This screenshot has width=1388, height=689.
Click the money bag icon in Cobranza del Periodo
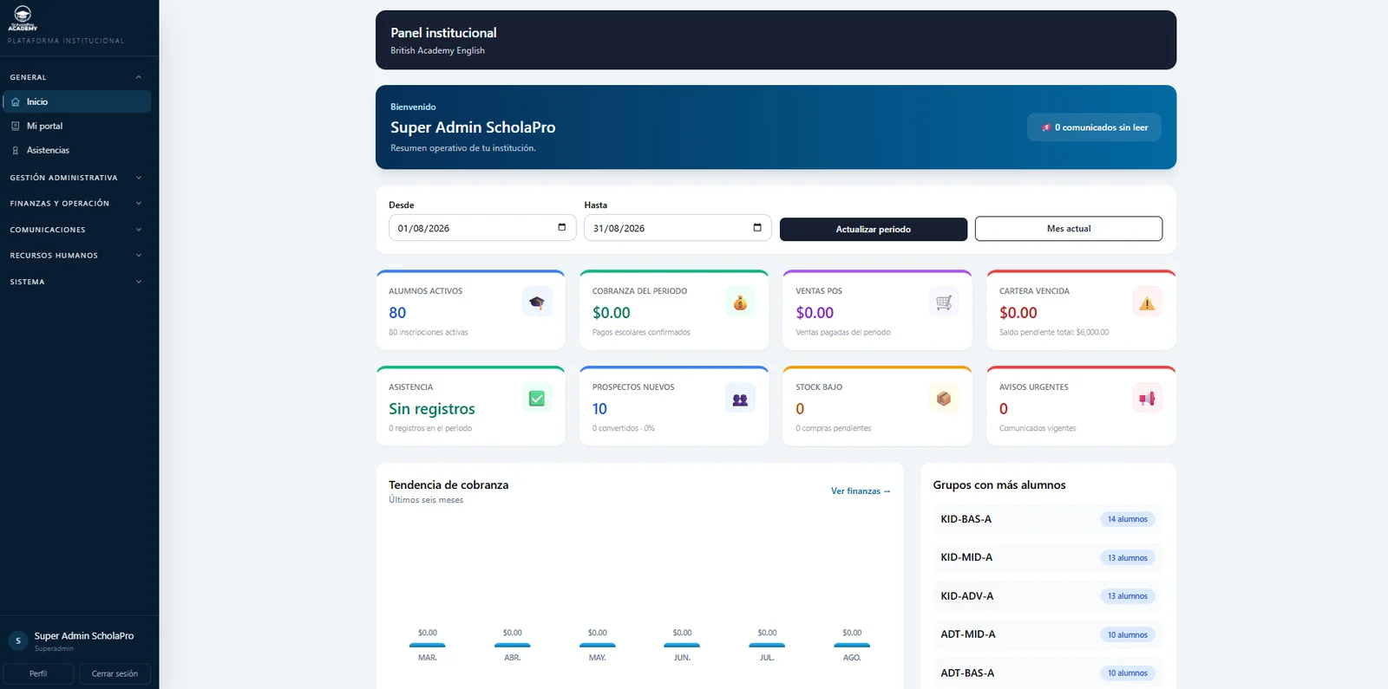click(x=740, y=302)
